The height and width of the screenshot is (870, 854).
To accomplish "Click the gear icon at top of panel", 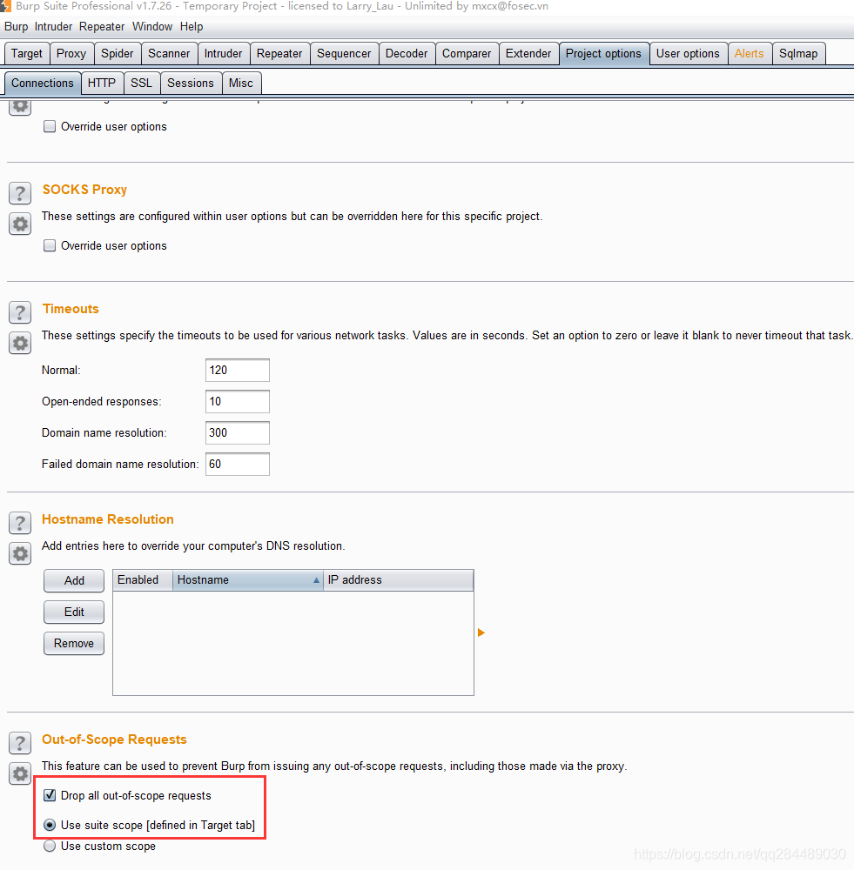I will 20,106.
